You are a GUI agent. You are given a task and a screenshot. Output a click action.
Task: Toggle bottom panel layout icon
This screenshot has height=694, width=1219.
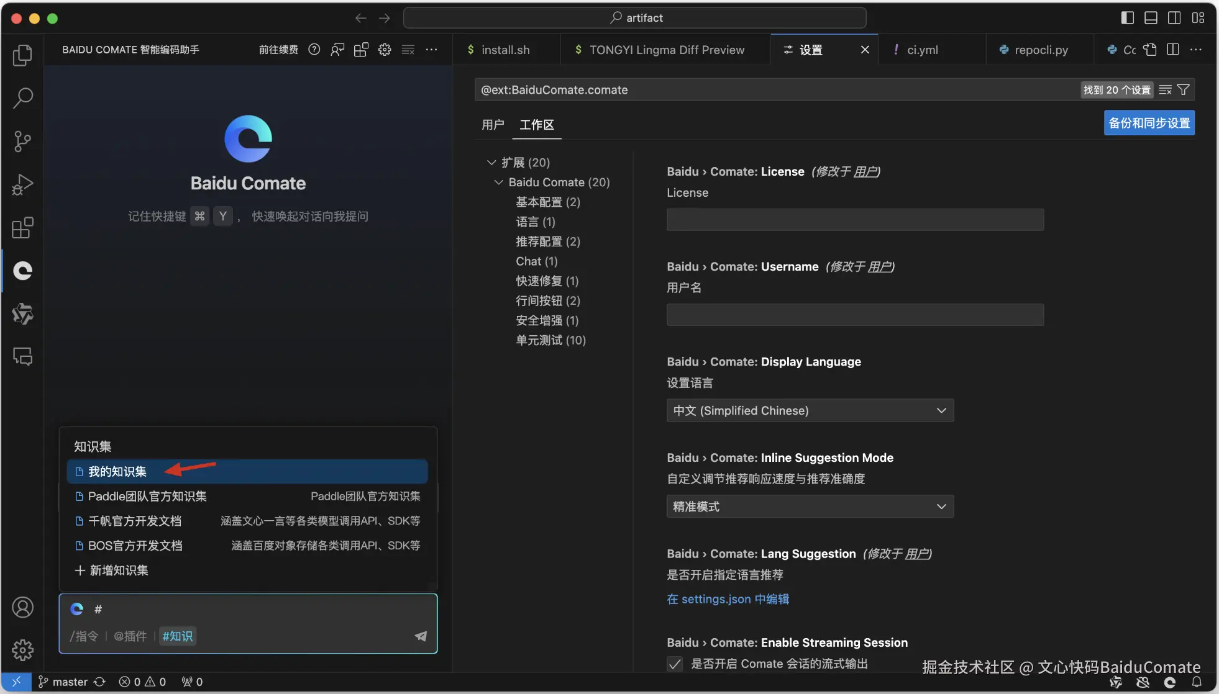(x=1151, y=17)
